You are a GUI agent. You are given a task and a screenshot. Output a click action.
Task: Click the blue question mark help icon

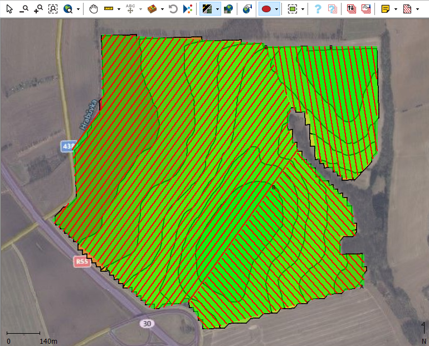318,9
